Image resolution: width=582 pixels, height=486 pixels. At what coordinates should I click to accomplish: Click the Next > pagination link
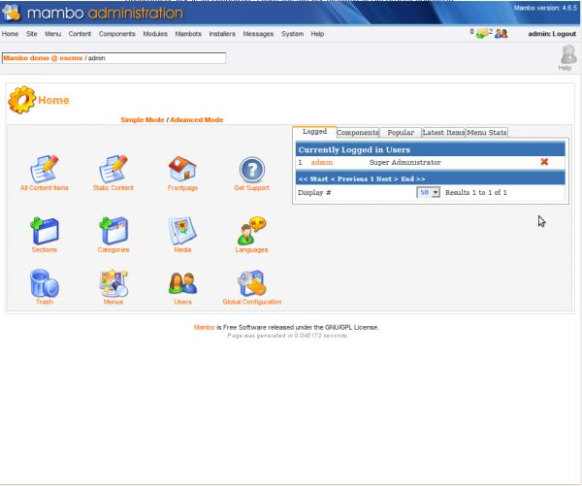pos(387,178)
